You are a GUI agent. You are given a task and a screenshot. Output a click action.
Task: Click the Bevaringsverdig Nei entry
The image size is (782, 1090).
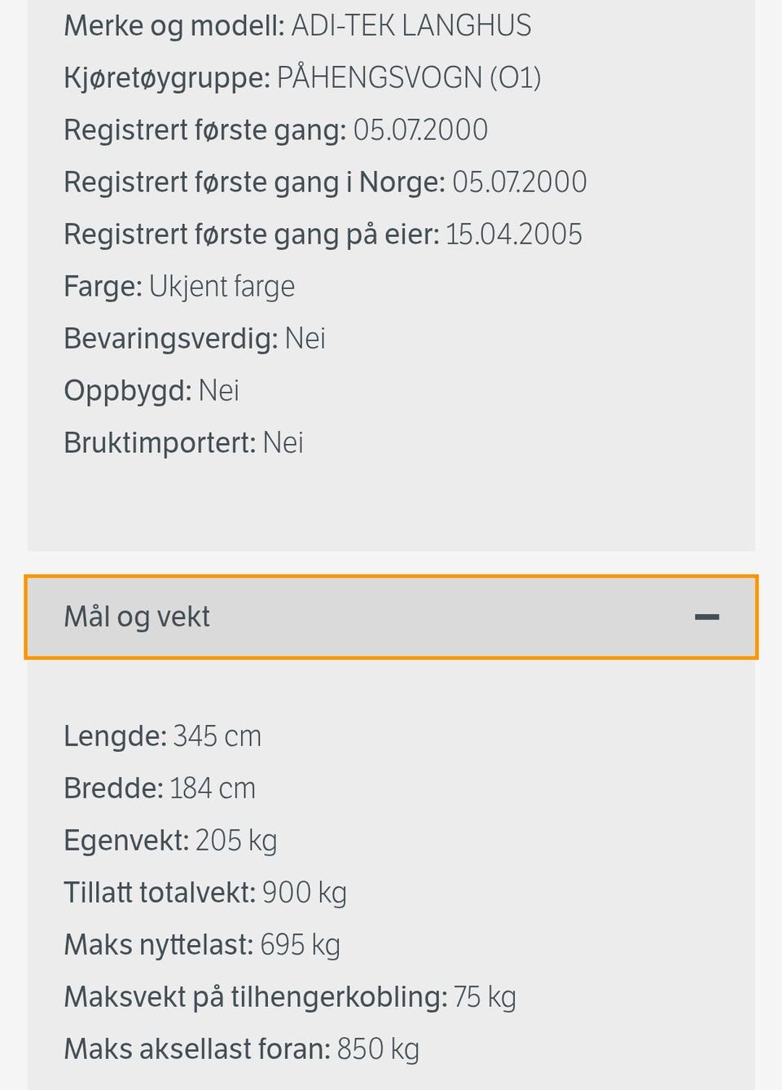pos(195,339)
